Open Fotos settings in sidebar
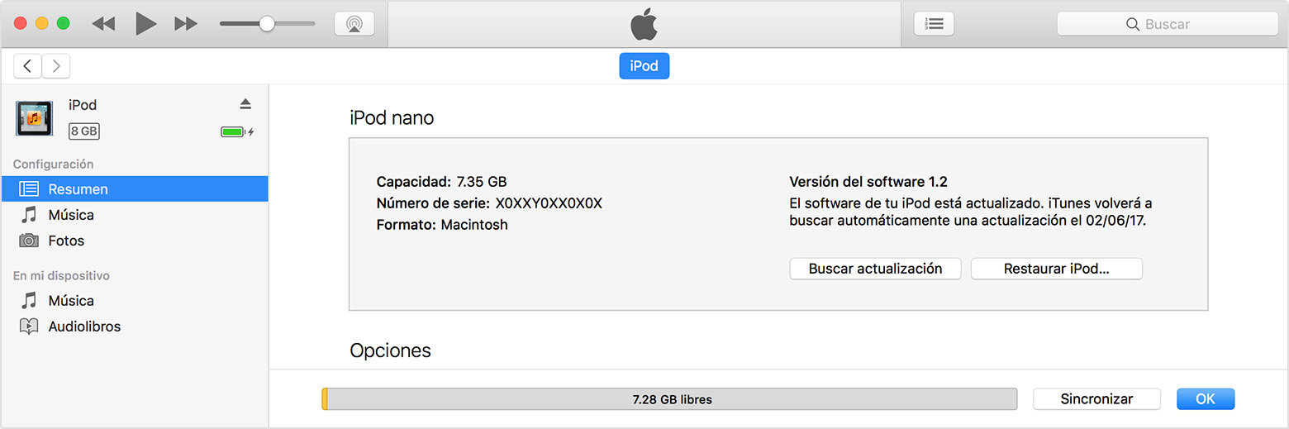The height and width of the screenshot is (429, 1289). 66,241
